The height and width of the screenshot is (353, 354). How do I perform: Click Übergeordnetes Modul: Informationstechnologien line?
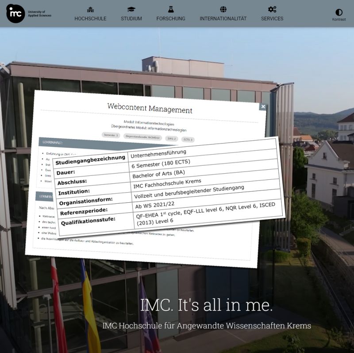149,128
